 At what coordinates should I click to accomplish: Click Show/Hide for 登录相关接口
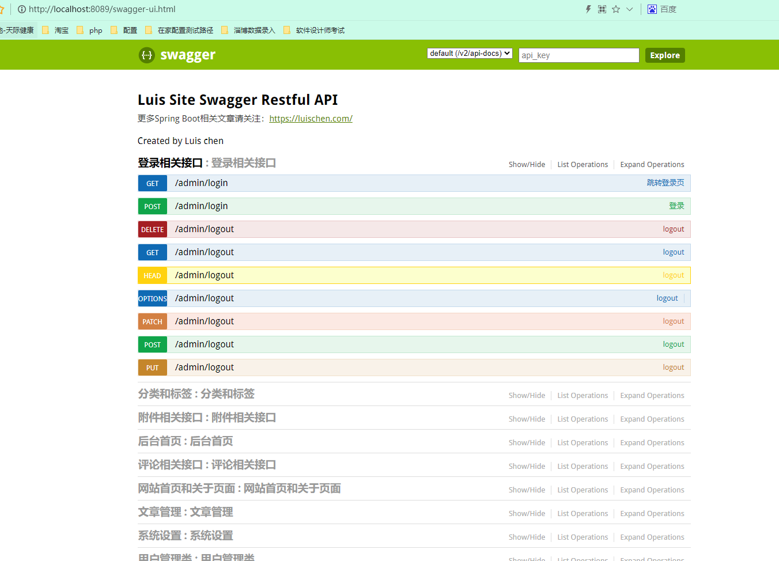[527, 165]
